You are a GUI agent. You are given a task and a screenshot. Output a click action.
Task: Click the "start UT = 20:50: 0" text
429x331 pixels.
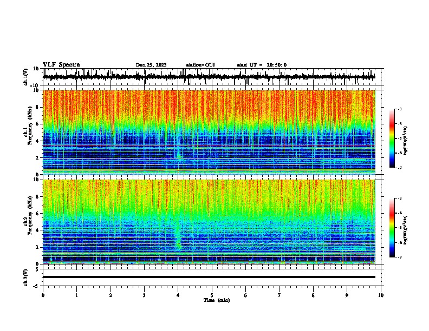[262, 65]
